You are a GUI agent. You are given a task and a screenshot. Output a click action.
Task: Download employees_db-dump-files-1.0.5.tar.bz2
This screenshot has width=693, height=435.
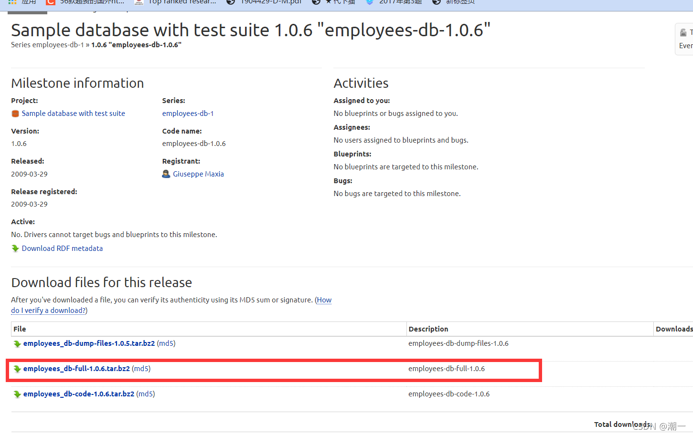[x=89, y=343]
